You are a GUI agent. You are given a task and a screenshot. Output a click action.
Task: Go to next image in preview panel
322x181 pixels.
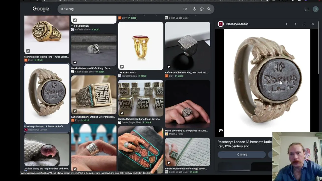click(295, 24)
